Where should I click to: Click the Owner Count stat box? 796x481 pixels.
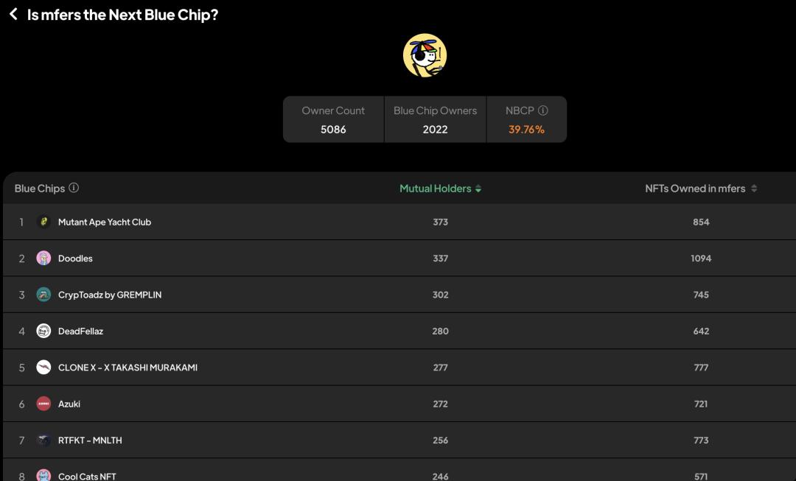point(333,119)
